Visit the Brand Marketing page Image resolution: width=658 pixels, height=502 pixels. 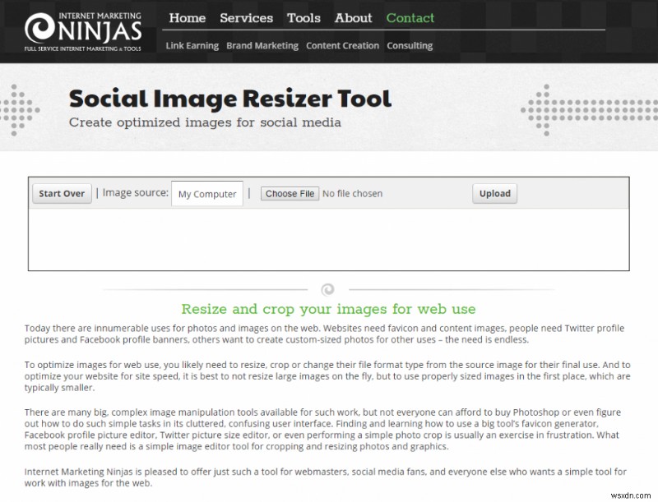coord(262,46)
